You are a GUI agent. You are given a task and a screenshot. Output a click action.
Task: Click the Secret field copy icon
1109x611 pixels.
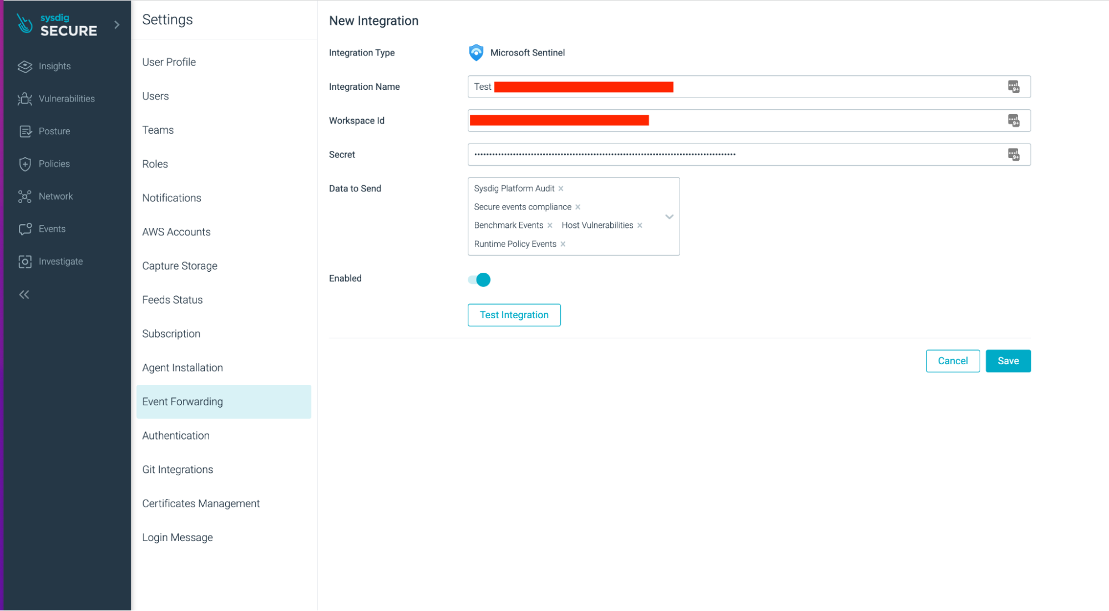(1014, 154)
